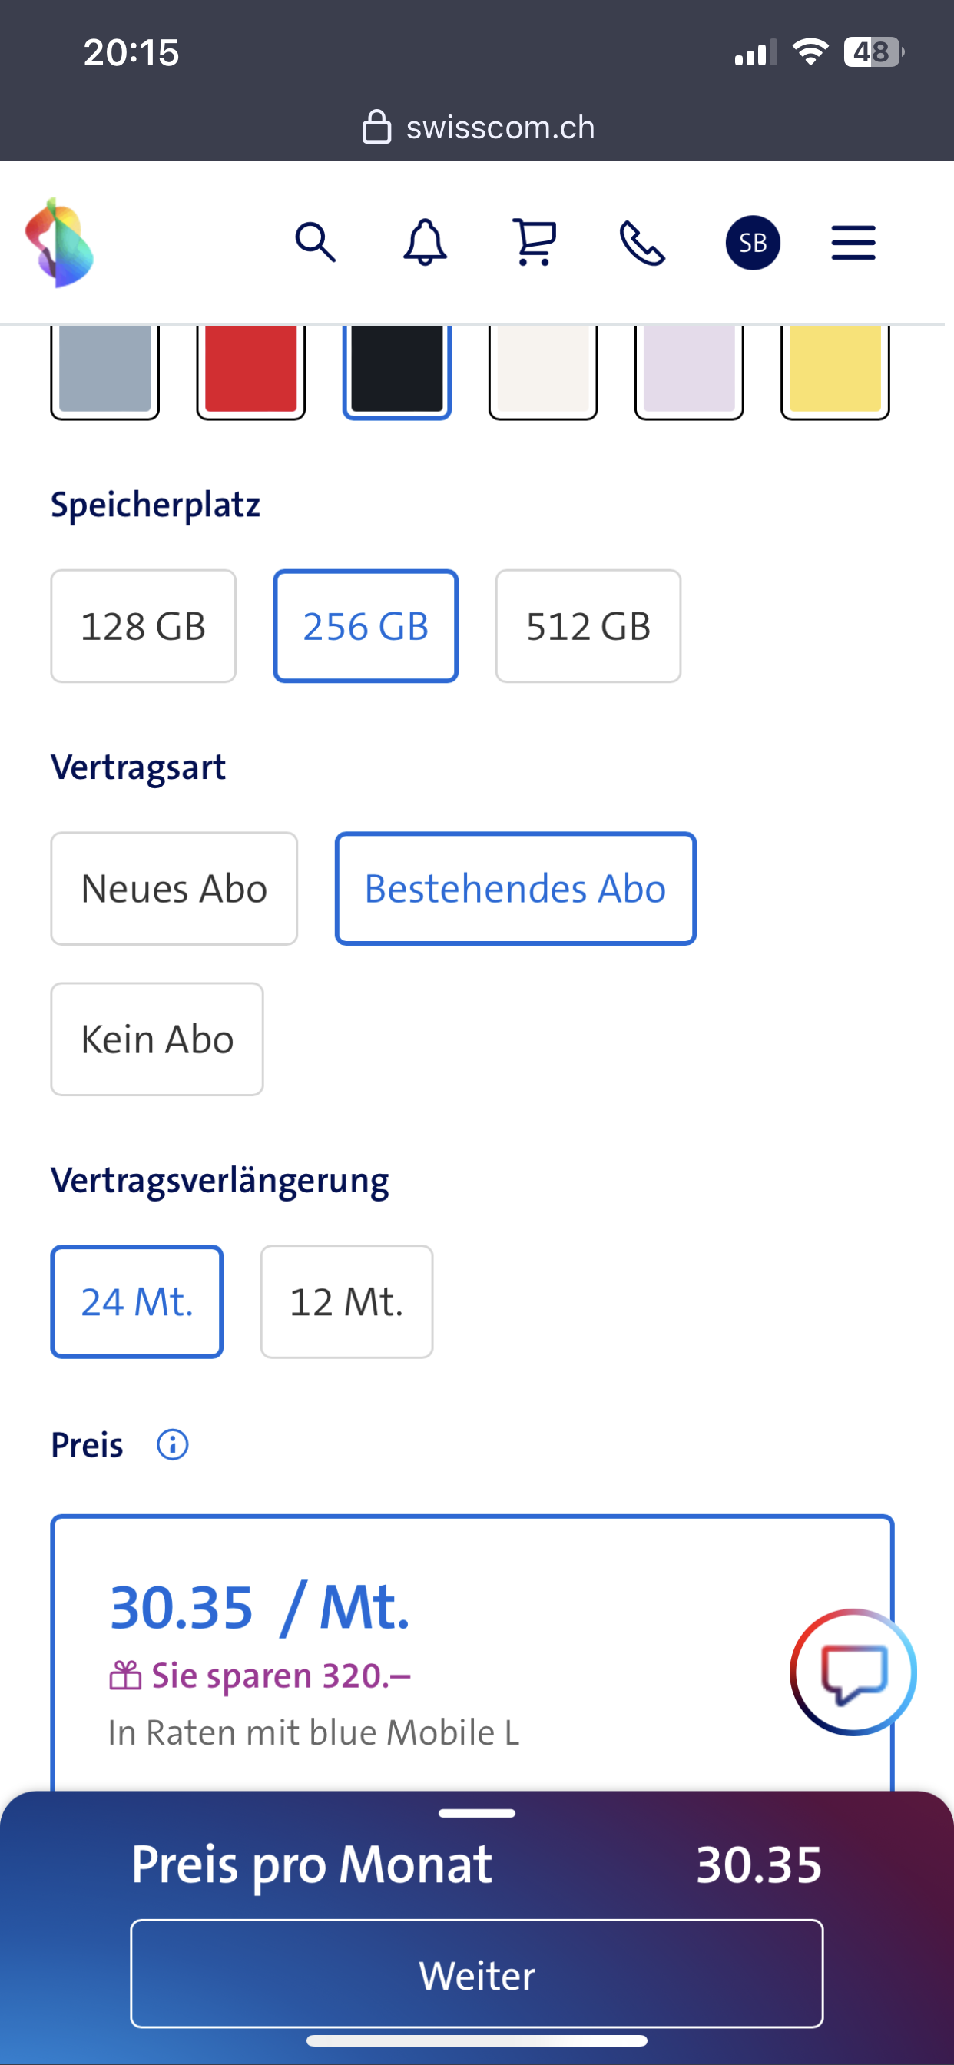Screen dimensions: 954x2065
Task: Tap the swisscom.ch address bar
Action: coord(479,128)
